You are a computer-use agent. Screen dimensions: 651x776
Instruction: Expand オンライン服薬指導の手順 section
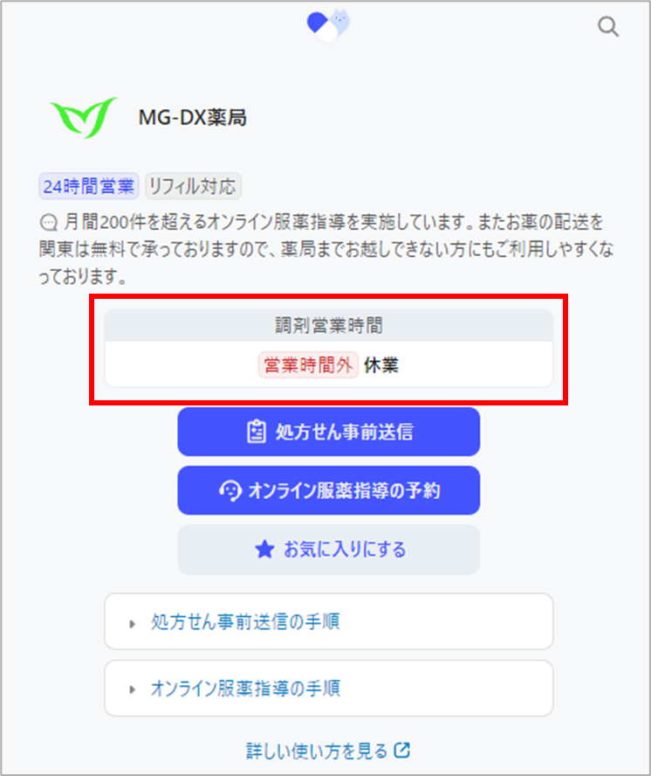pyautogui.click(x=329, y=689)
